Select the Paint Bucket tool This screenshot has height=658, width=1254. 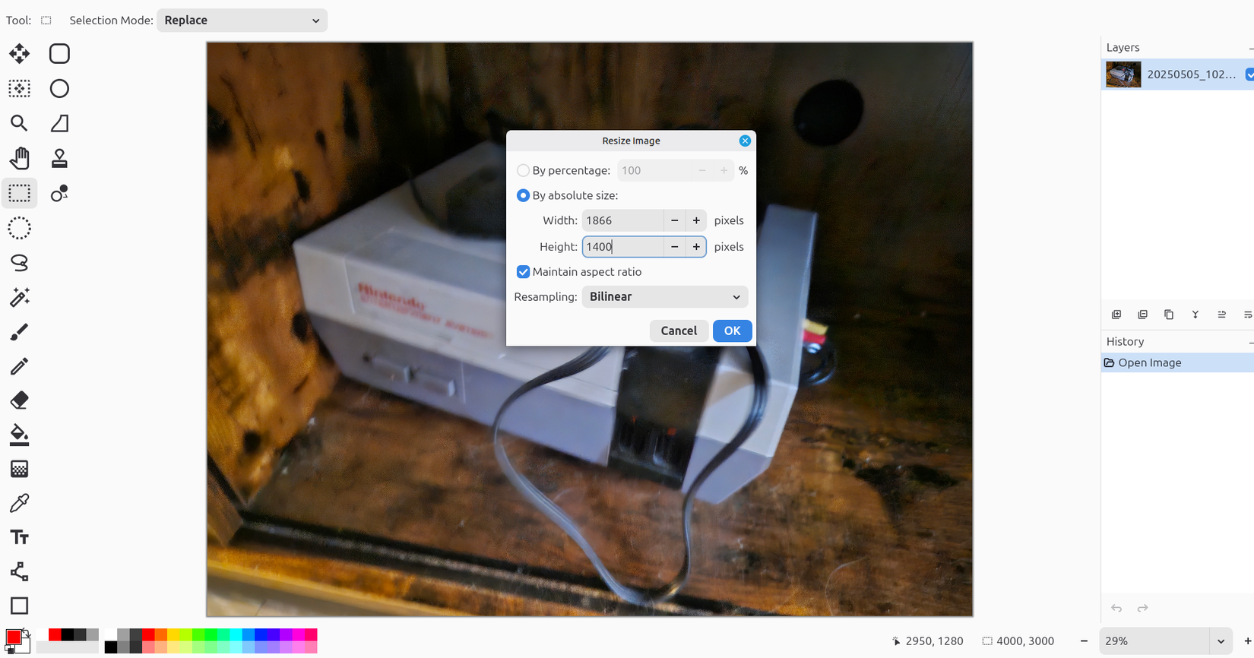click(19, 435)
